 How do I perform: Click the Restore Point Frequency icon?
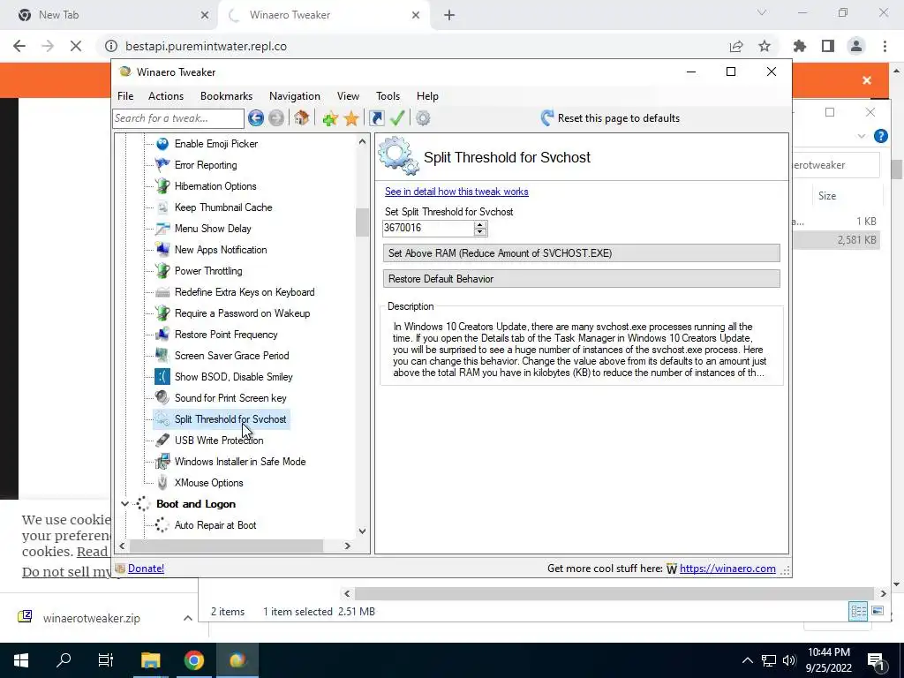pyautogui.click(x=162, y=335)
